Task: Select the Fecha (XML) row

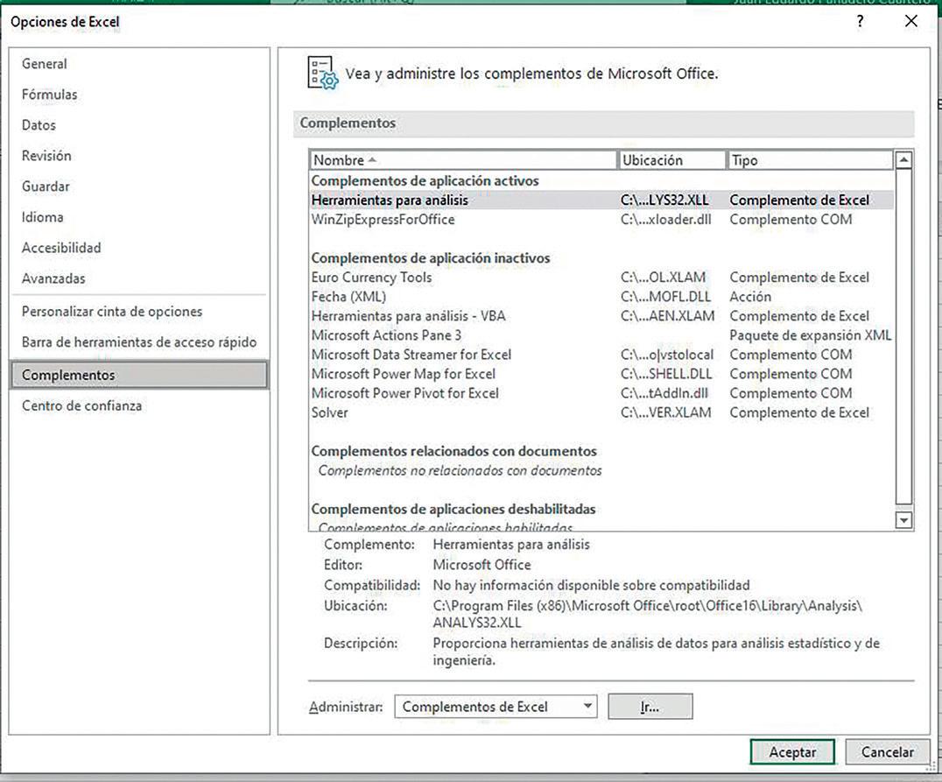Action: click(601, 296)
